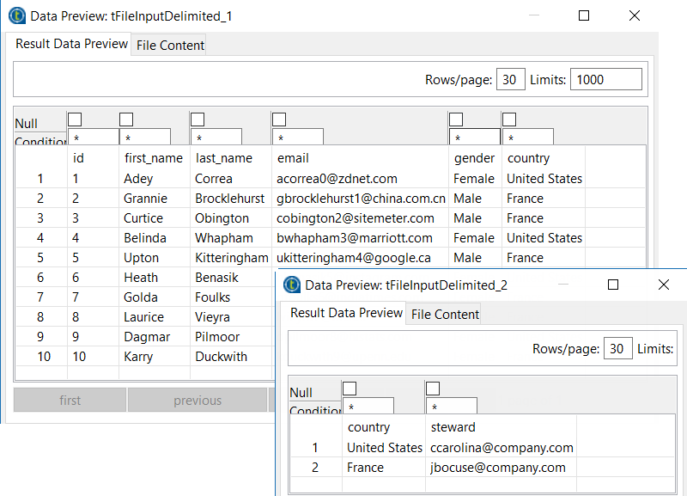Switch to File Content tab in tFileInputDelimited_1
The image size is (687, 496).
(170, 45)
